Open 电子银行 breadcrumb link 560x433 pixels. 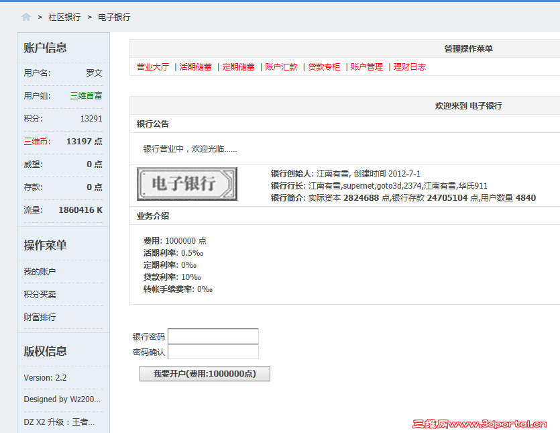pos(114,17)
